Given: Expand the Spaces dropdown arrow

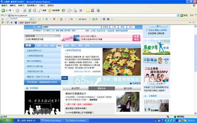Looking at the screenshot, I should [90, 19].
